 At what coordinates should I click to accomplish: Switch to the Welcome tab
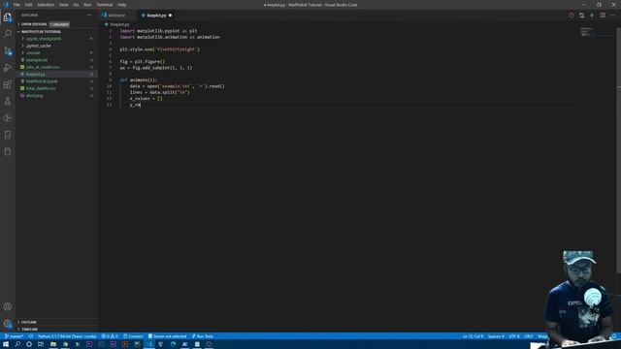point(116,16)
